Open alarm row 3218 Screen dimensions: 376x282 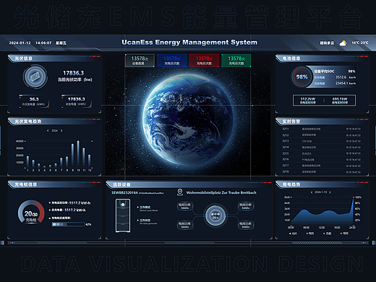click(322, 171)
